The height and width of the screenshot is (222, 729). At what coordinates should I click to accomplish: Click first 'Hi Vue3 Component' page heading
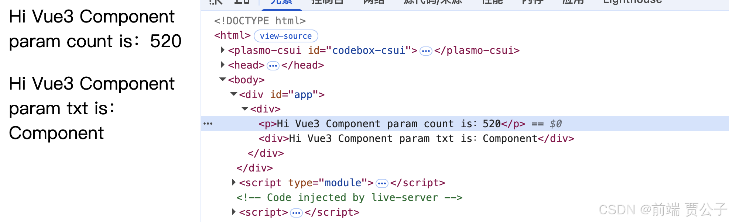coord(92,17)
